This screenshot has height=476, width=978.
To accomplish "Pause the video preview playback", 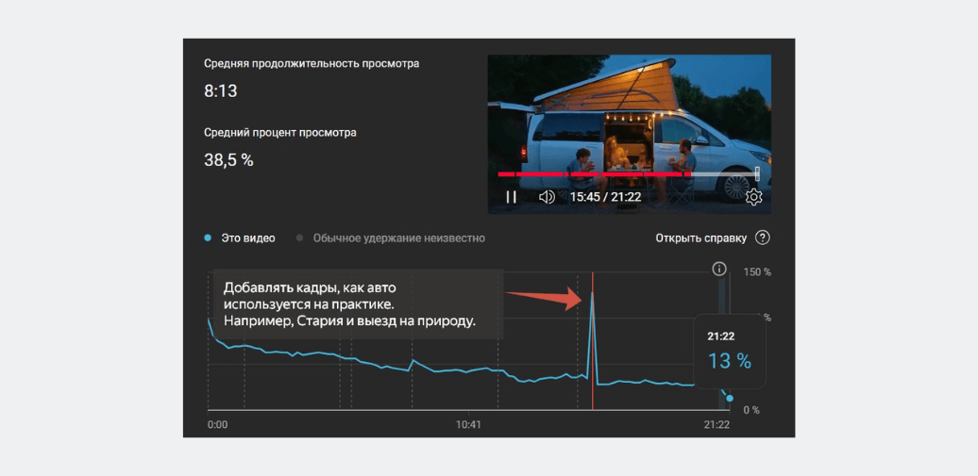I will pos(511,197).
